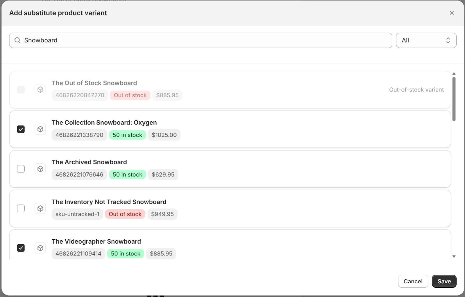Check The Archived Snowboard checkbox
465x297 pixels.
pos(21,169)
